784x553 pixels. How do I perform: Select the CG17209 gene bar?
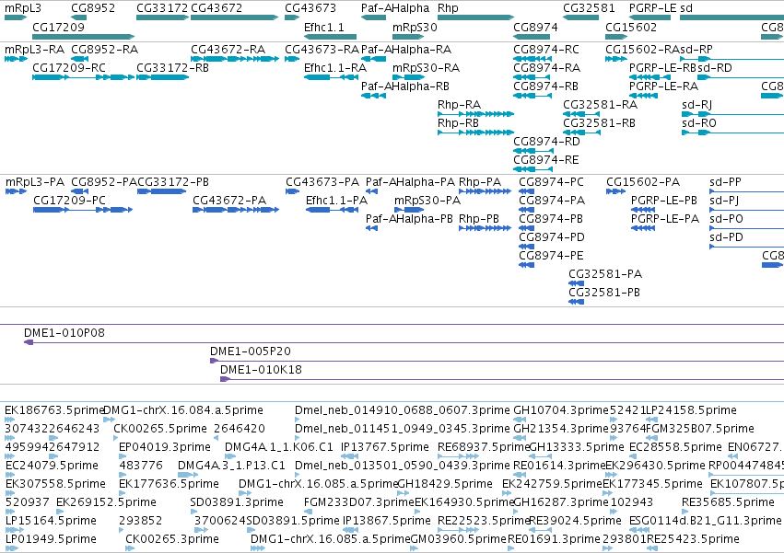click(84, 37)
